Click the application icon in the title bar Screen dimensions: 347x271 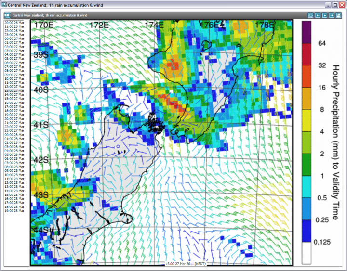coord(4,4)
